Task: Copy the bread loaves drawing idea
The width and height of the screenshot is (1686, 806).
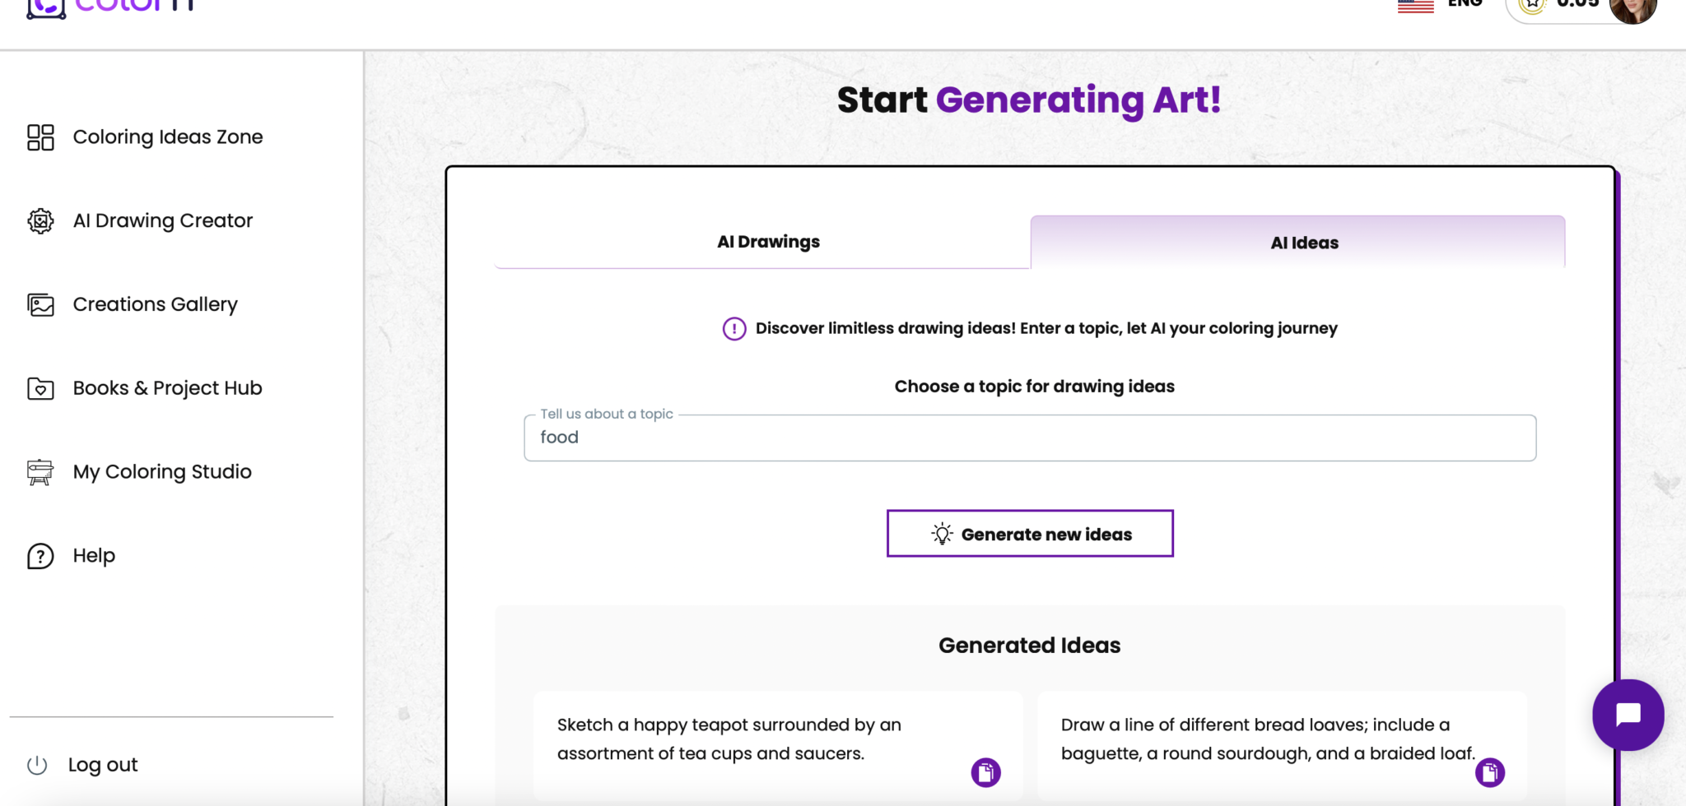Action: click(1489, 772)
